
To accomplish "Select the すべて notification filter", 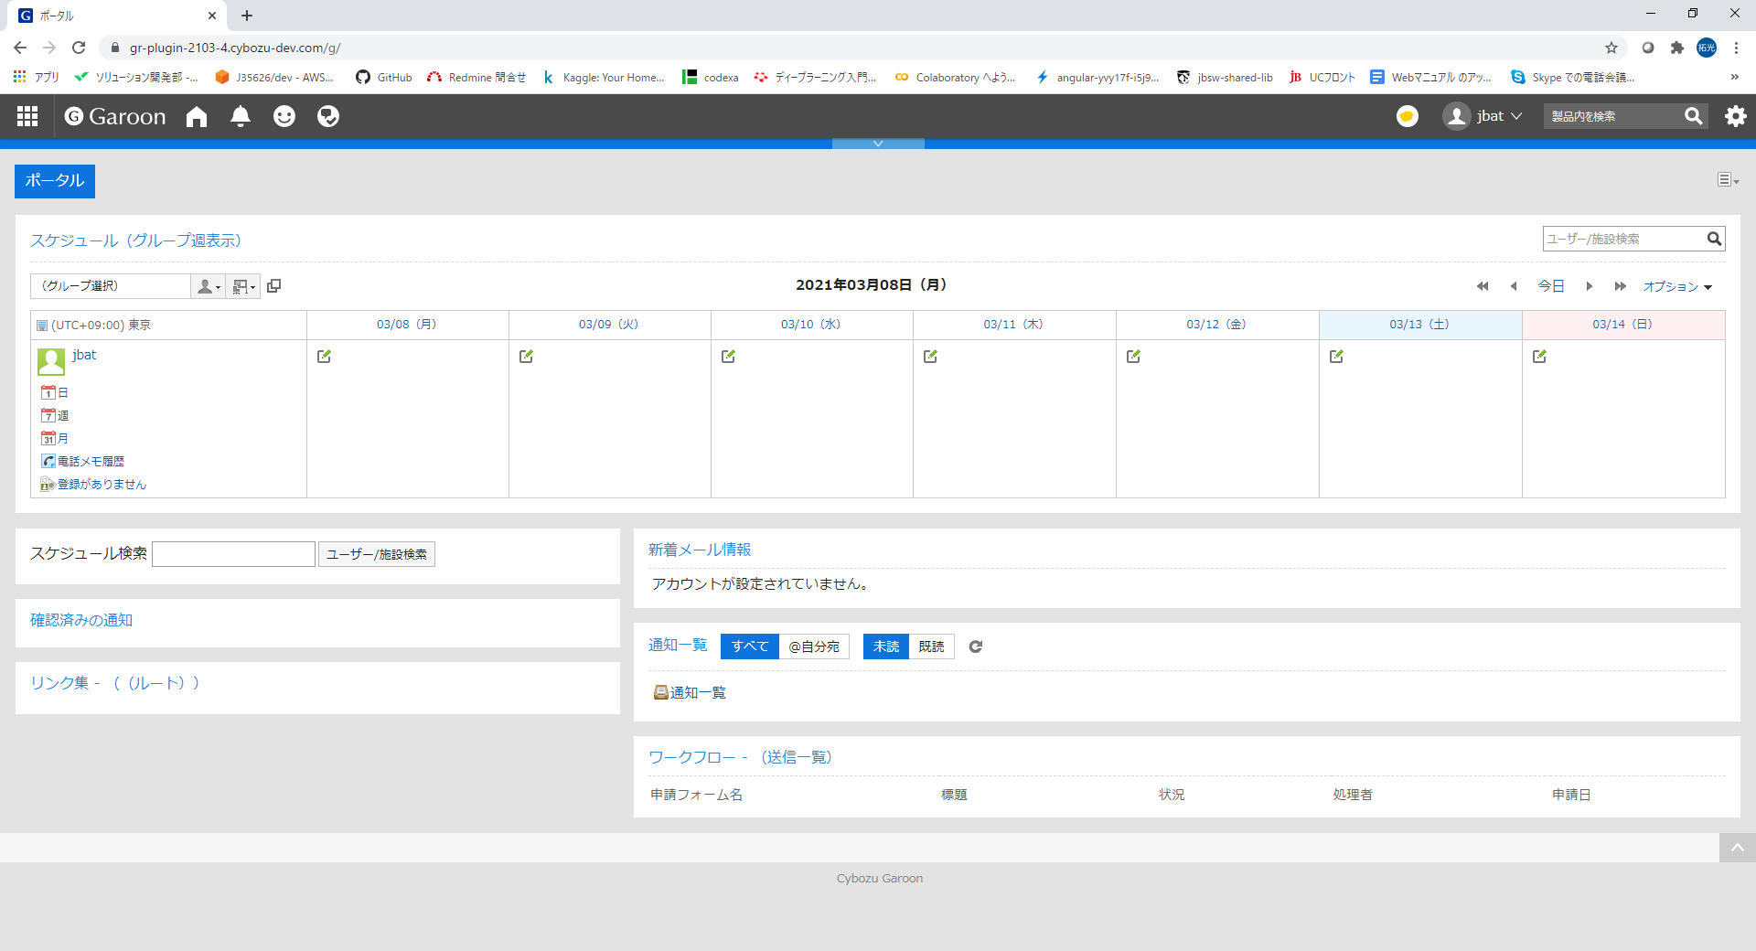I will click(x=749, y=646).
